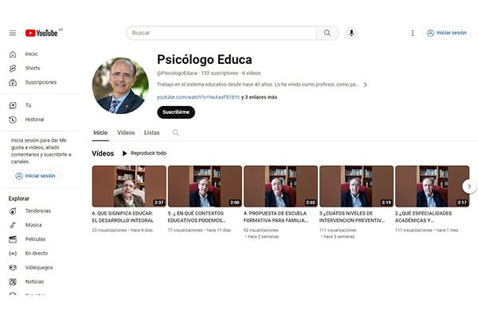Switch to the Vídeos tab
This screenshot has width=478, height=319.
tap(126, 133)
